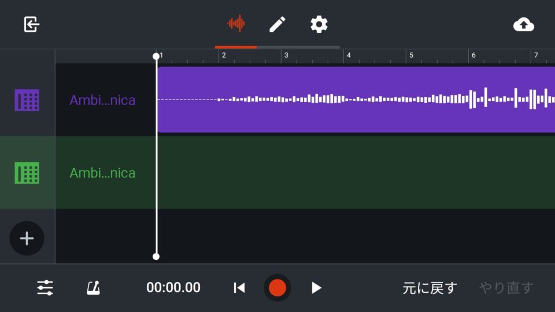Jump to bar 2 on the ruler
Screen dimensions: 555x312
click(224, 55)
